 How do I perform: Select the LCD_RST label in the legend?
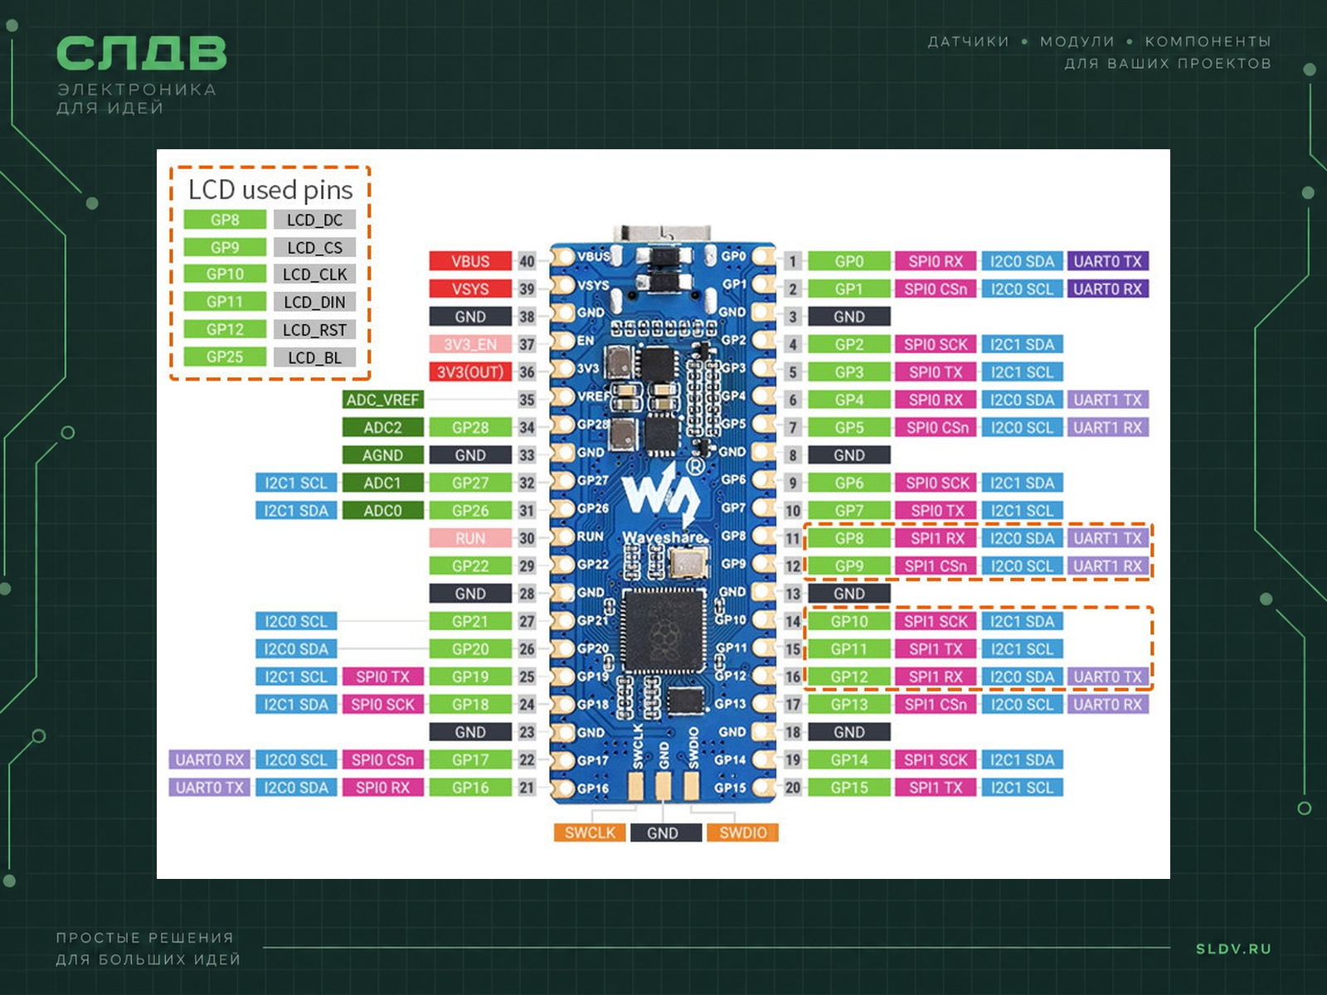tap(314, 330)
